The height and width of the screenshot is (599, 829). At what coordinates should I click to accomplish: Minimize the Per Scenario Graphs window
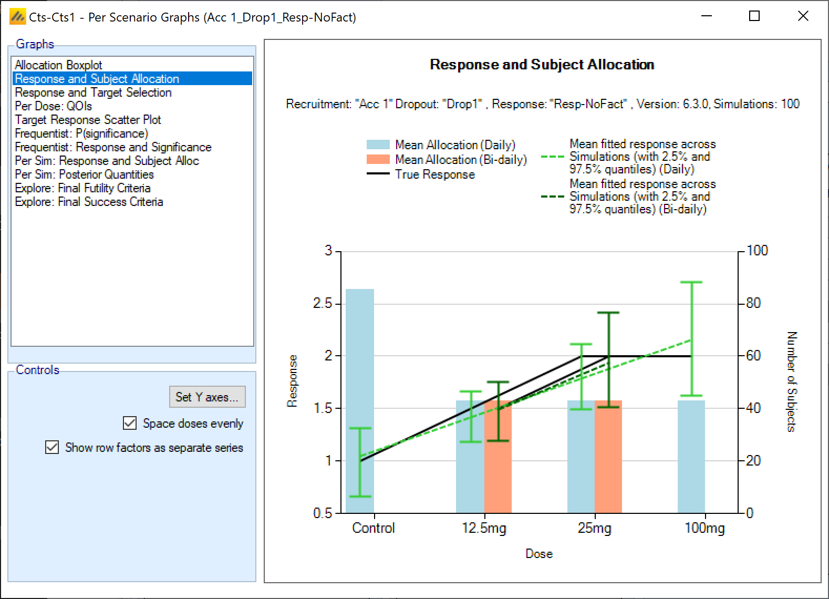706,16
